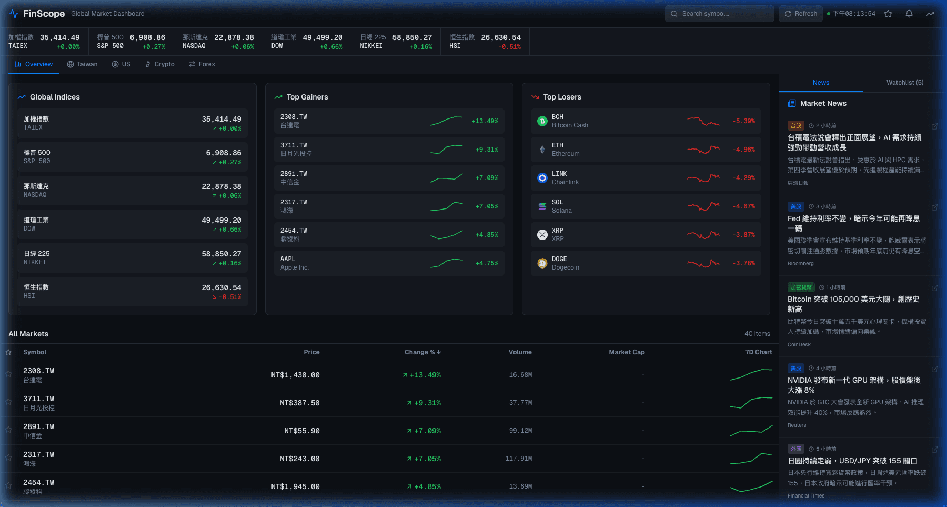947x507 pixels.
Task: Click the Global Indices trend icon
Action: point(22,97)
